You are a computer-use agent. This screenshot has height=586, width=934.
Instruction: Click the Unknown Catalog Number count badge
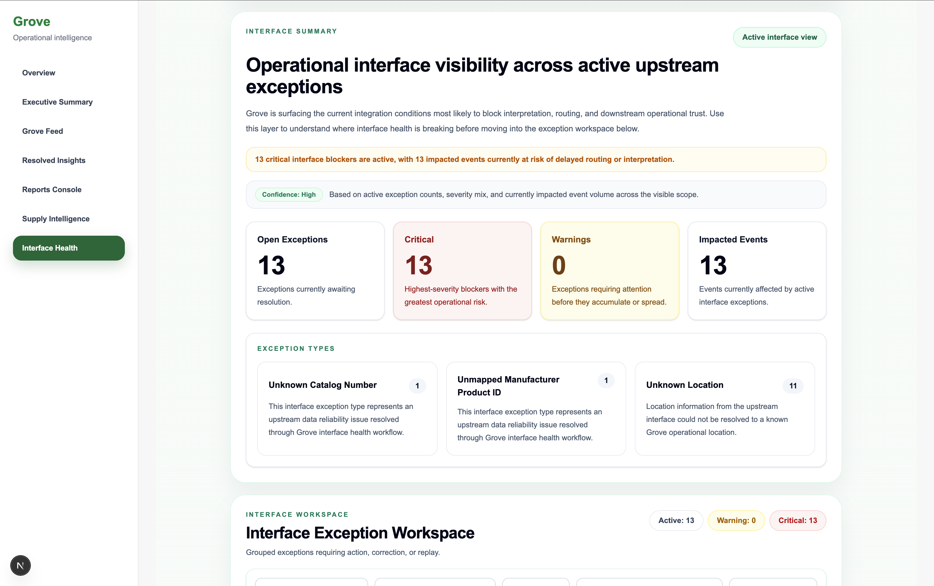click(417, 386)
